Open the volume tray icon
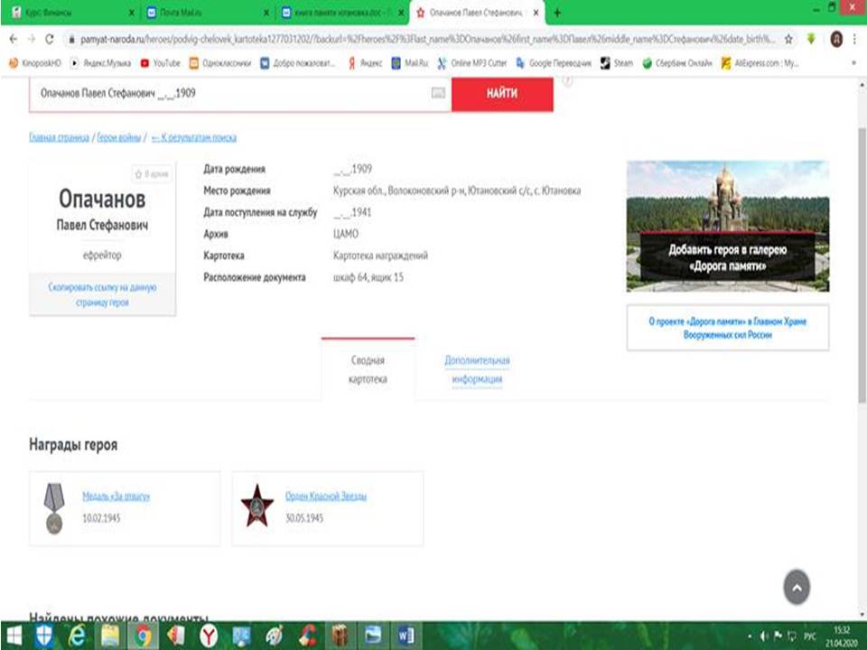Screen dimensions: 867x650 tap(764, 636)
